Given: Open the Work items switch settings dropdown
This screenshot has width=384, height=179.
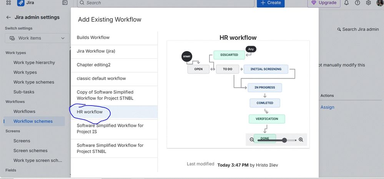Looking at the screenshot, I should tap(37, 38).
